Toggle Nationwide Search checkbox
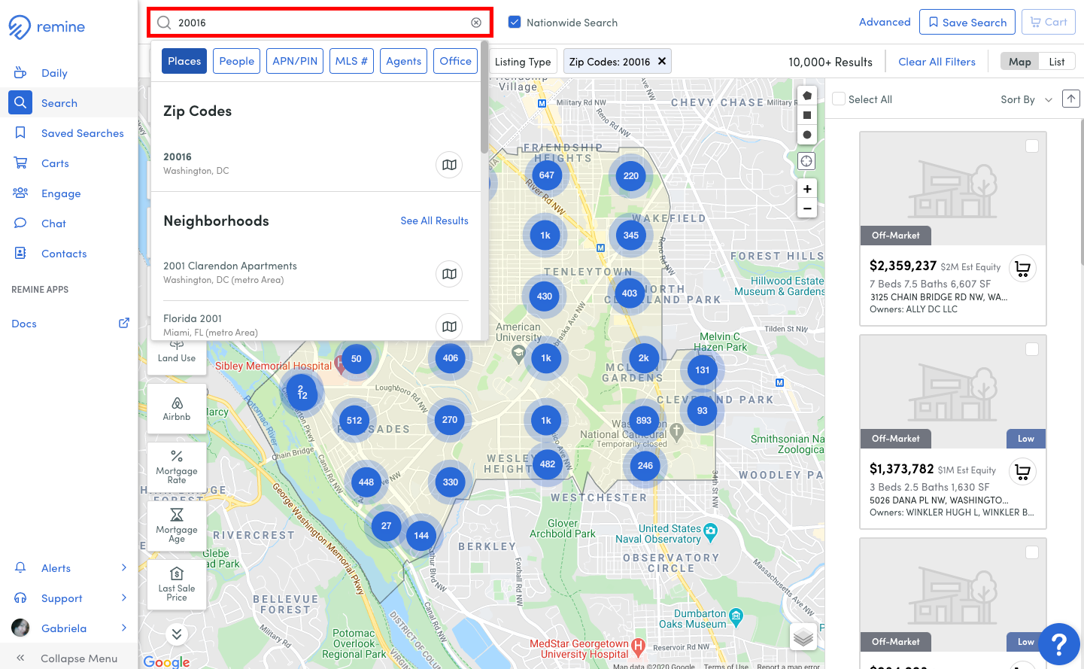 515,23
